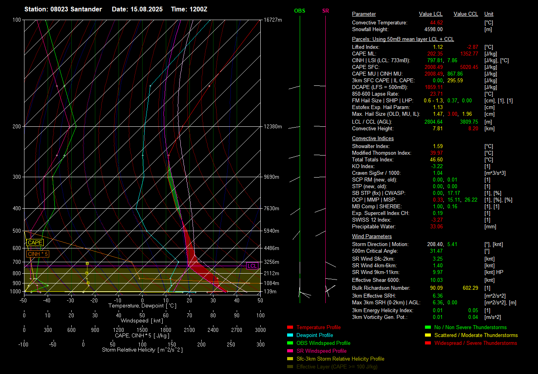This screenshot has height=374, width=538.
Task: Click the Parcels: Using 50mB mean layer heading
Action: (403, 39)
